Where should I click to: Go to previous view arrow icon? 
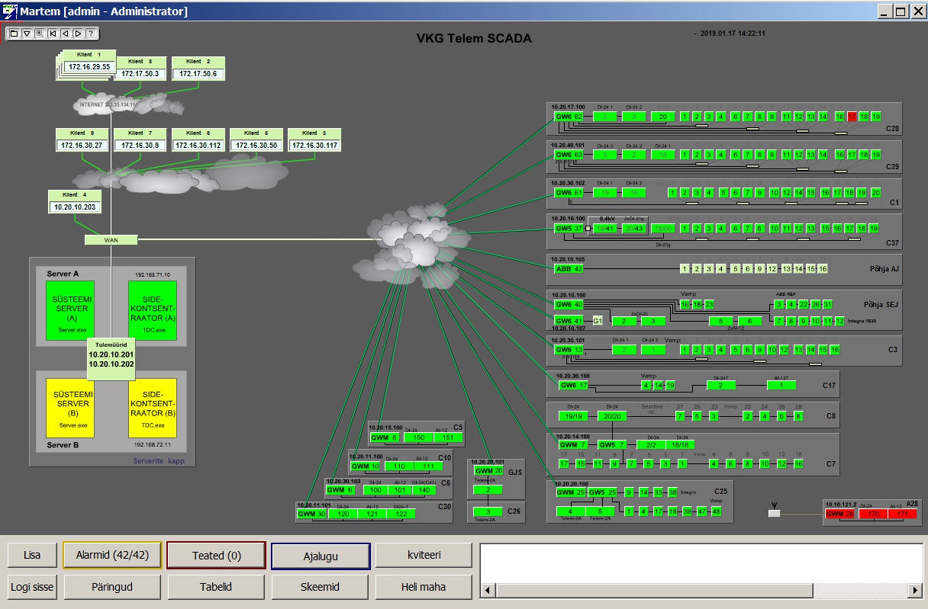tap(65, 34)
